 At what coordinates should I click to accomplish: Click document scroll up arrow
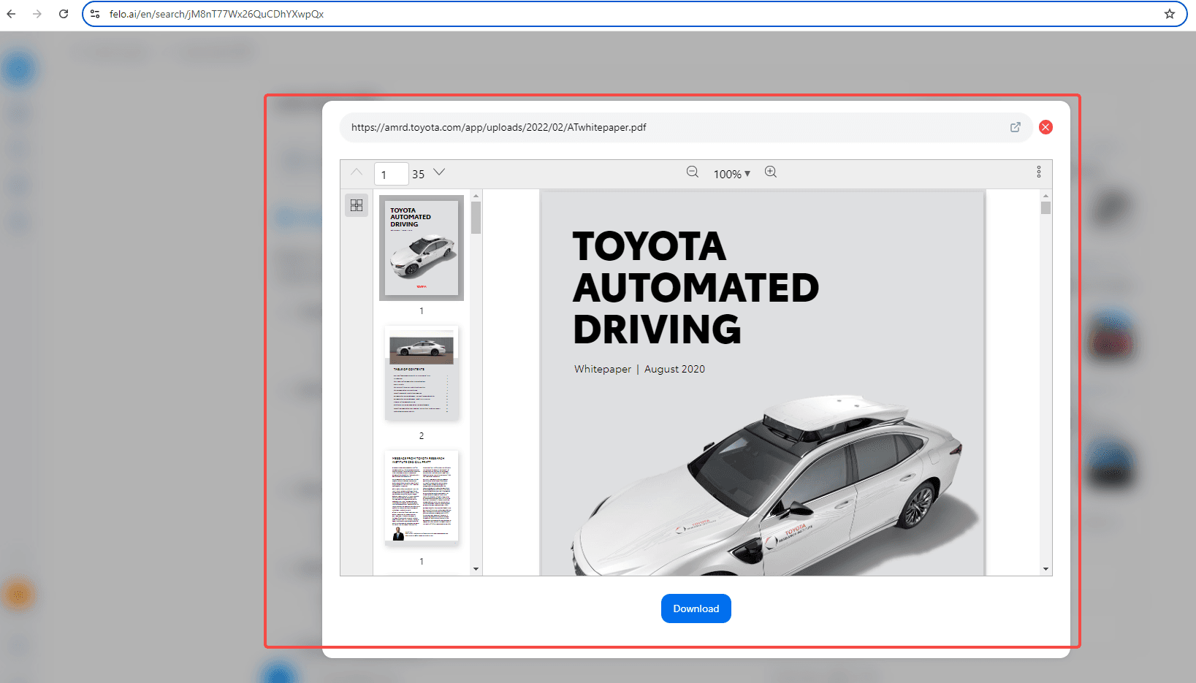click(1045, 196)
